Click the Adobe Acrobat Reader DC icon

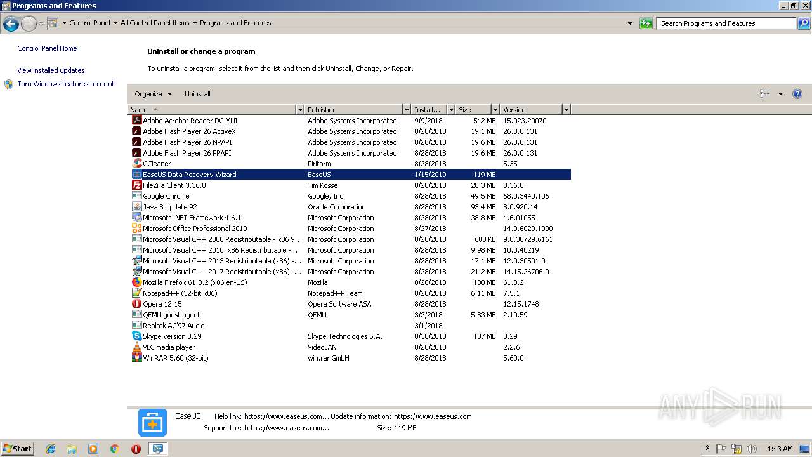point(136,121)
